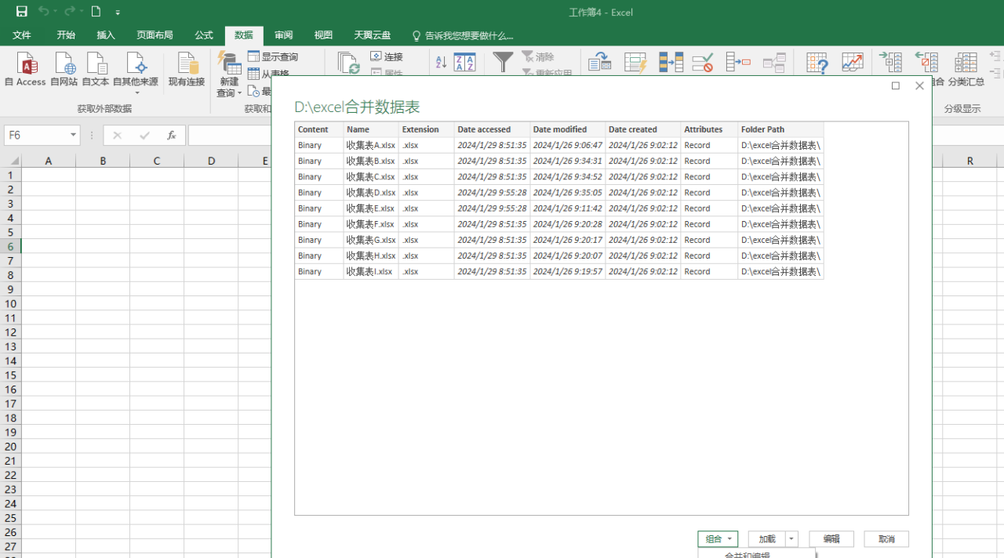Select column R header in worksheet
Viewport: 1004px width, 558px height.
970,161
